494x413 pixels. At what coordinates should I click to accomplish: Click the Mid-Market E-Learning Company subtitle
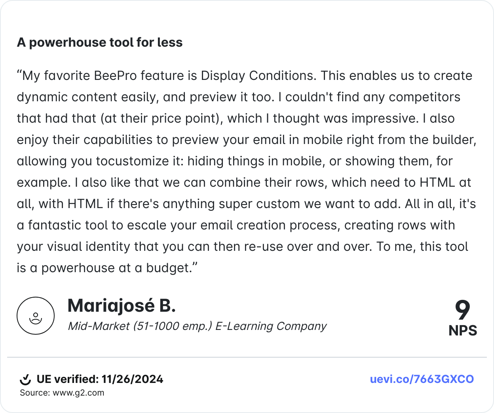pos(197,326)
